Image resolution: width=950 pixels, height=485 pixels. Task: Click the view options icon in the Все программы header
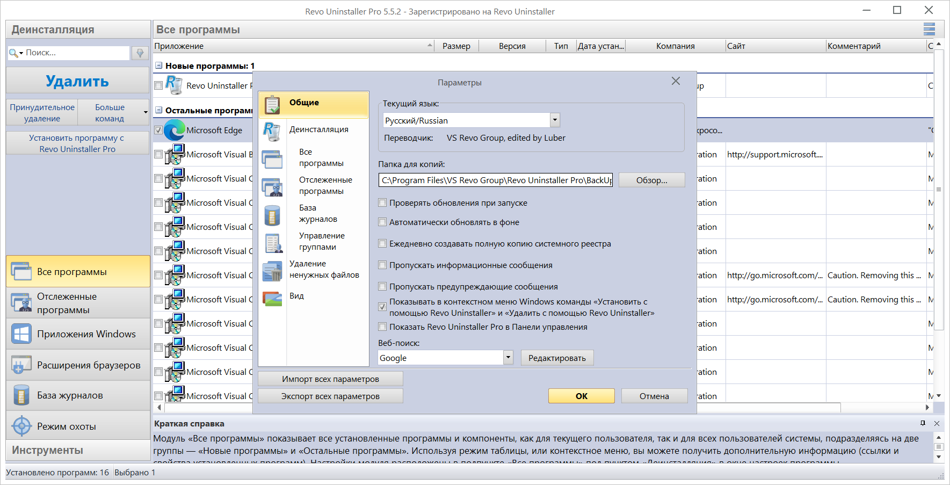point(929,29)
